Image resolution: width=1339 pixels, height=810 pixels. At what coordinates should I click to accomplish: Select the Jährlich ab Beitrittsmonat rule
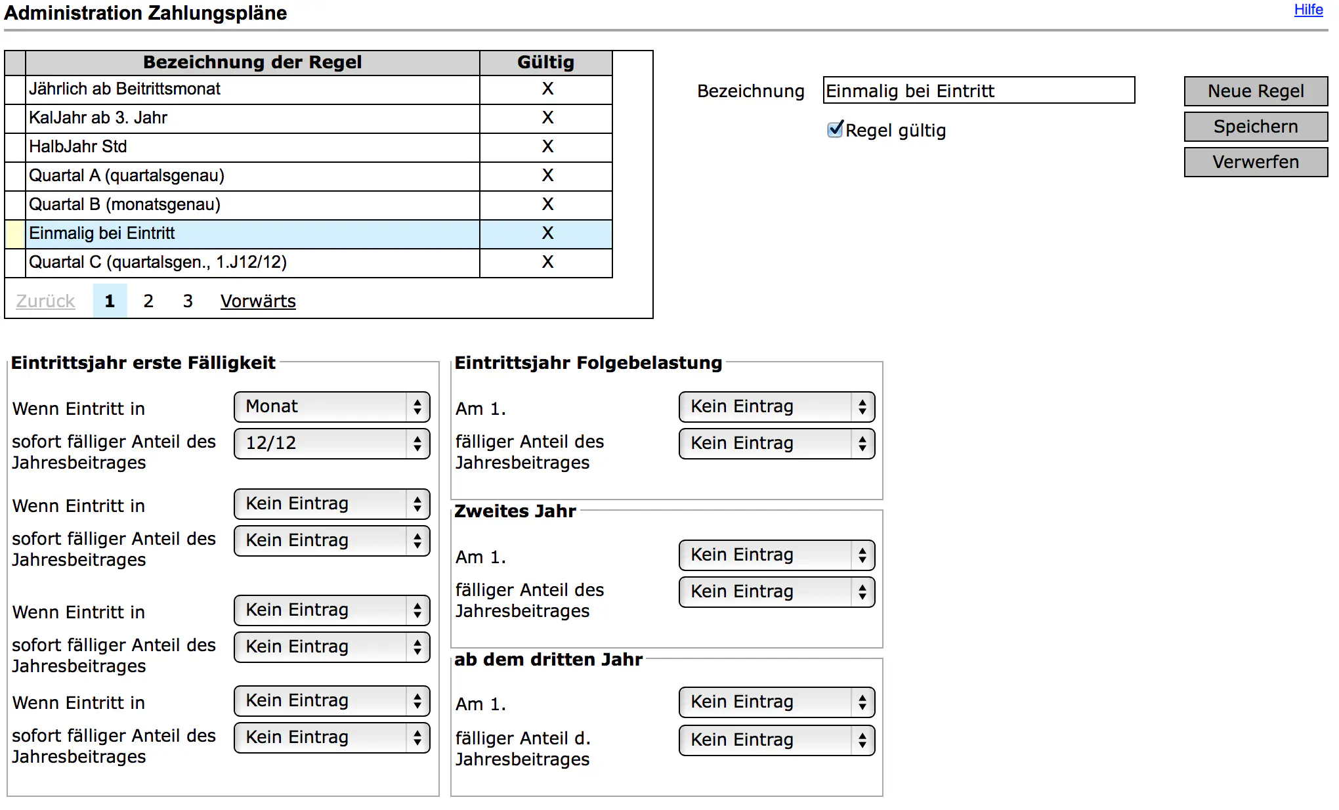pos(253,89)
